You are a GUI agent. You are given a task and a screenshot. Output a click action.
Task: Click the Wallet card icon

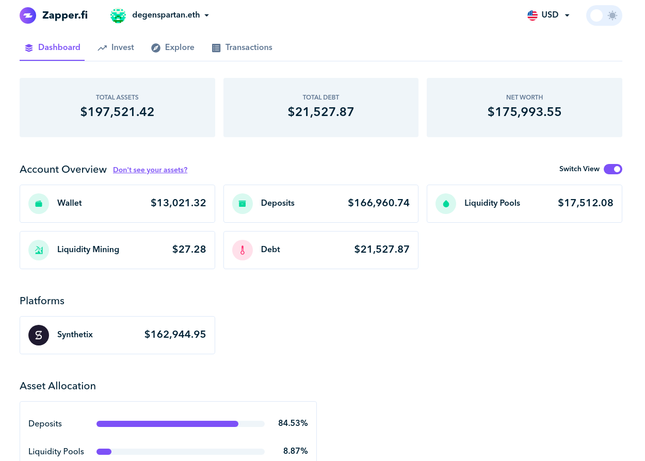click(x=39, y=204)
